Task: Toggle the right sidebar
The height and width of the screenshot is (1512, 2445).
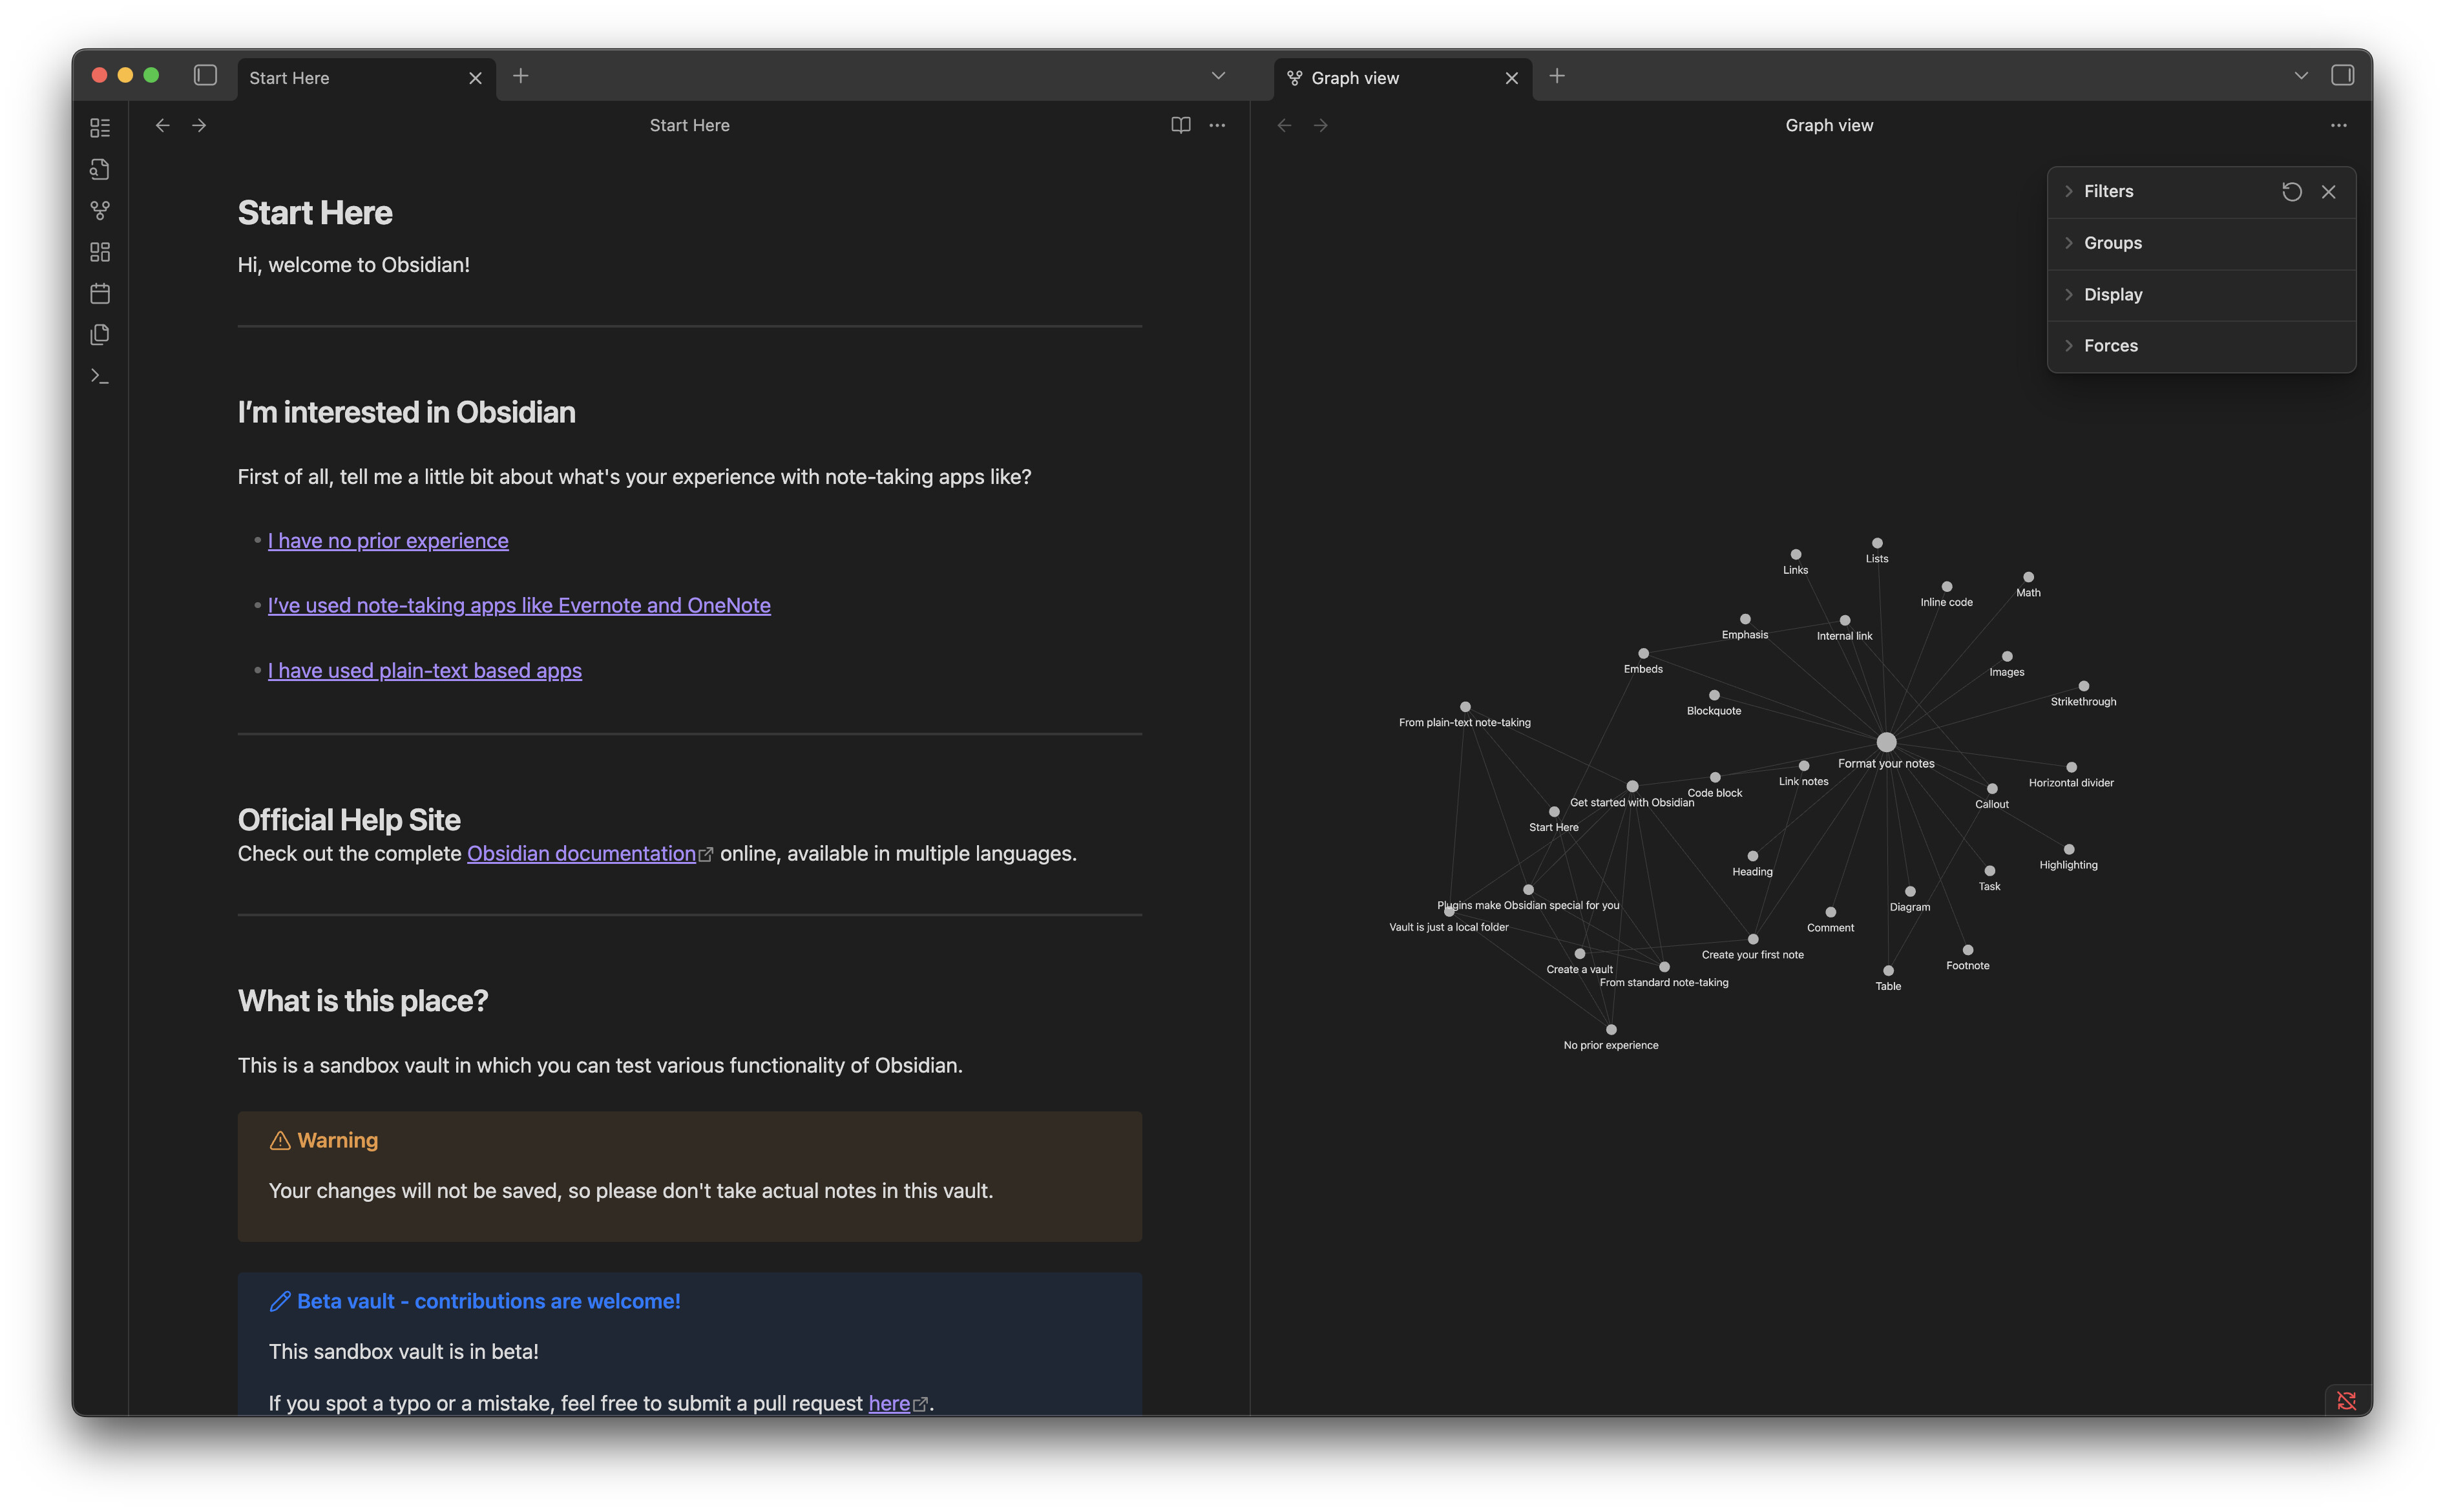Action: [x=2342, y=76]
